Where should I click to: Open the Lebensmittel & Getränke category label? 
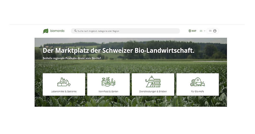(x=64, y=91)
